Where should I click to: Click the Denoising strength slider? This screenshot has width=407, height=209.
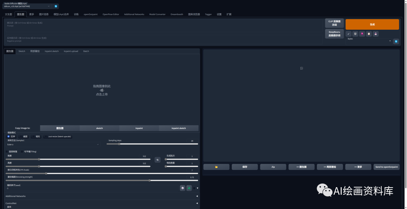click(x=102, y=180)
